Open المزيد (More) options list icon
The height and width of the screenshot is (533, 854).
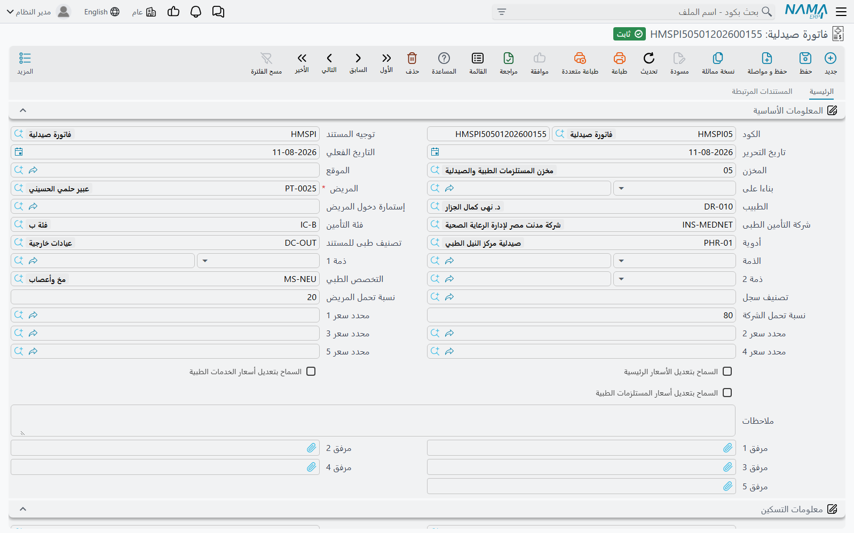[25, 58]
